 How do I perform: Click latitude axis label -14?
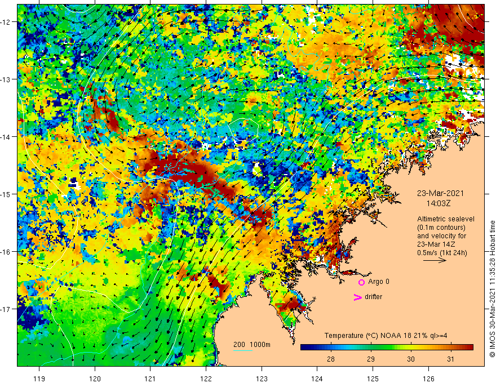tap(6, 137)
